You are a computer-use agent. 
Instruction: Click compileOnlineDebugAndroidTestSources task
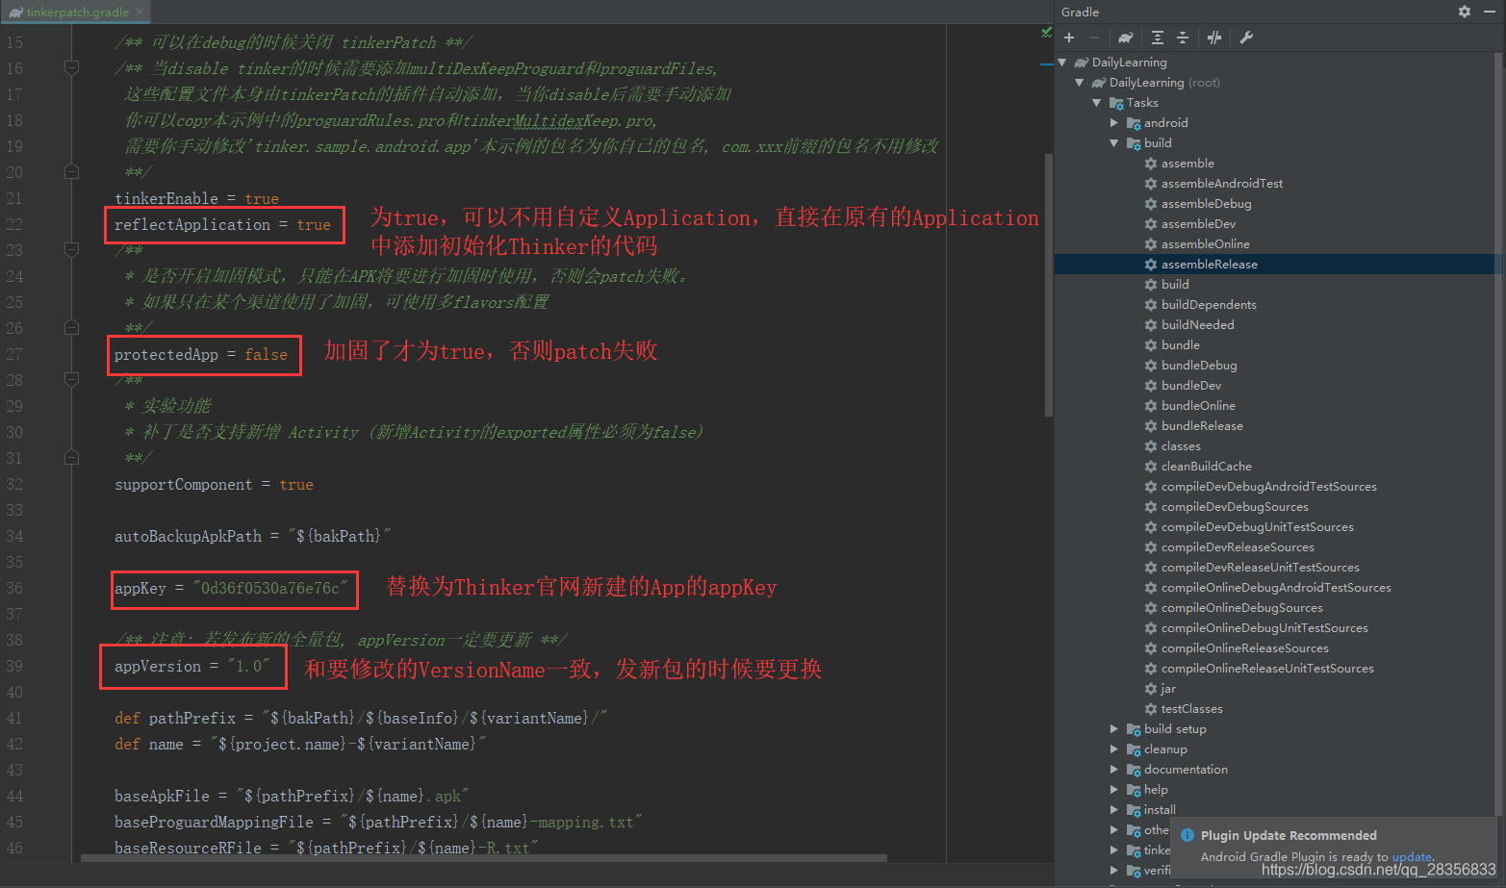pyautogui.click(x=1276, y=587)
